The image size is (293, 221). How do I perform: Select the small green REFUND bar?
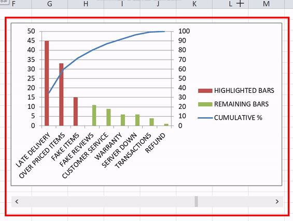coord(166,125)
